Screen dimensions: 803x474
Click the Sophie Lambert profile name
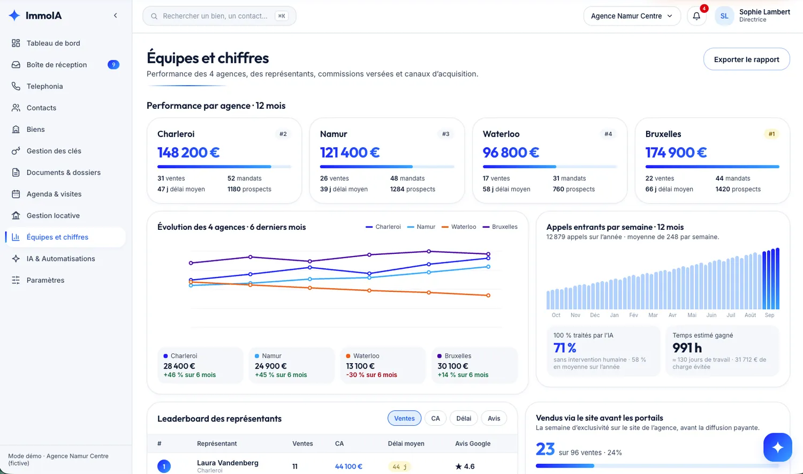[764, 12]
